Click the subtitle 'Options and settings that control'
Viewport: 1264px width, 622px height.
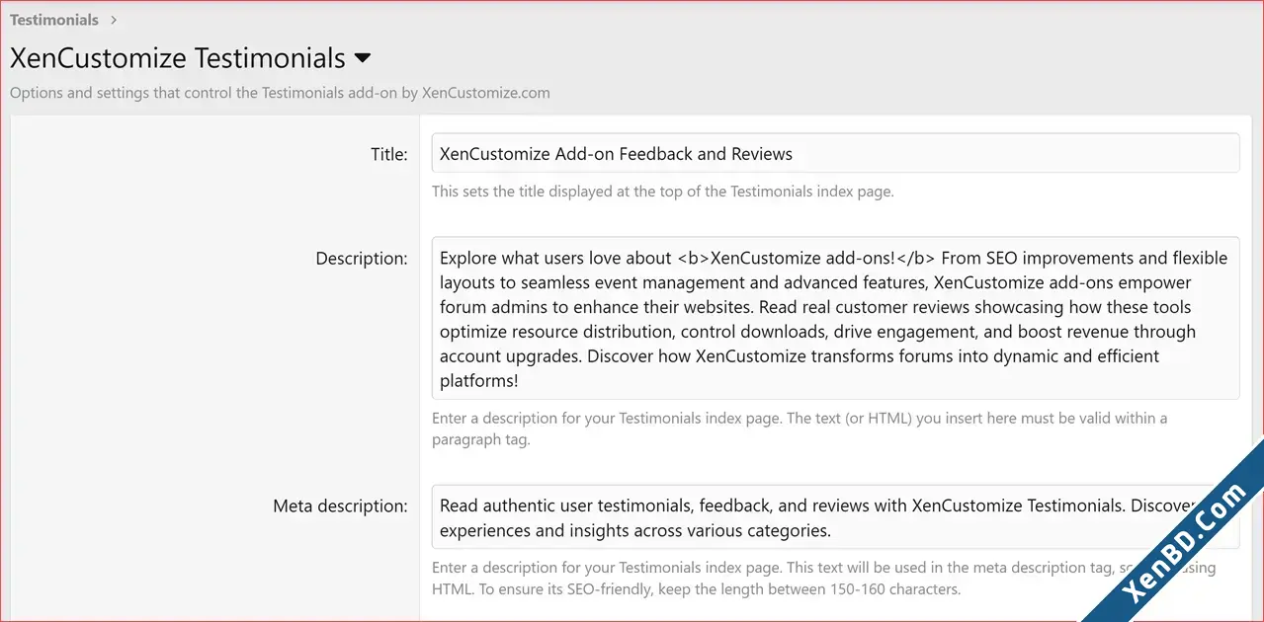coord(280,93)
